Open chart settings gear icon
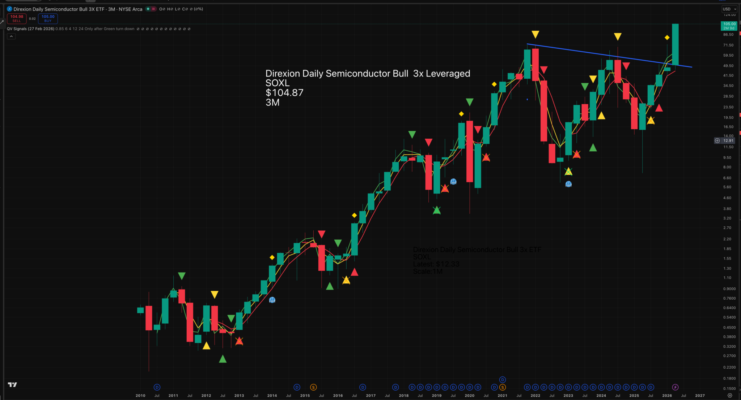The image size is (741, 400). (730, 396)
